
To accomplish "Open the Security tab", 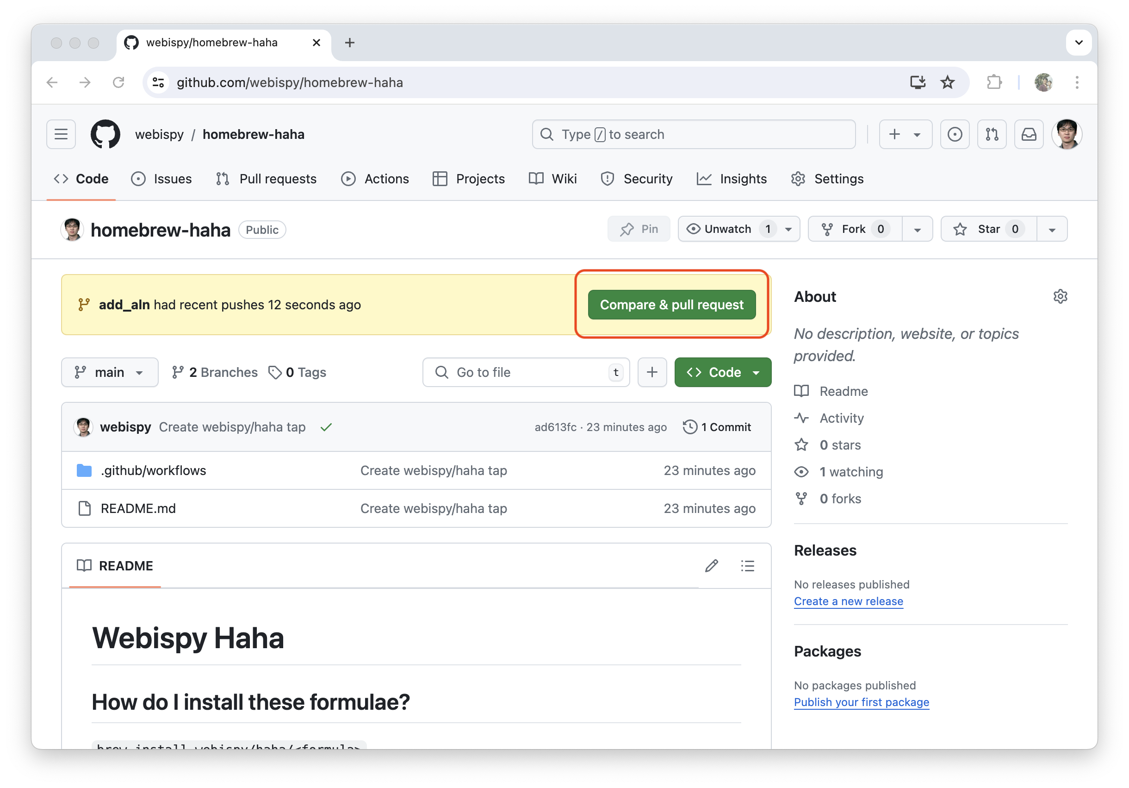I will click(x=636, y=179).
